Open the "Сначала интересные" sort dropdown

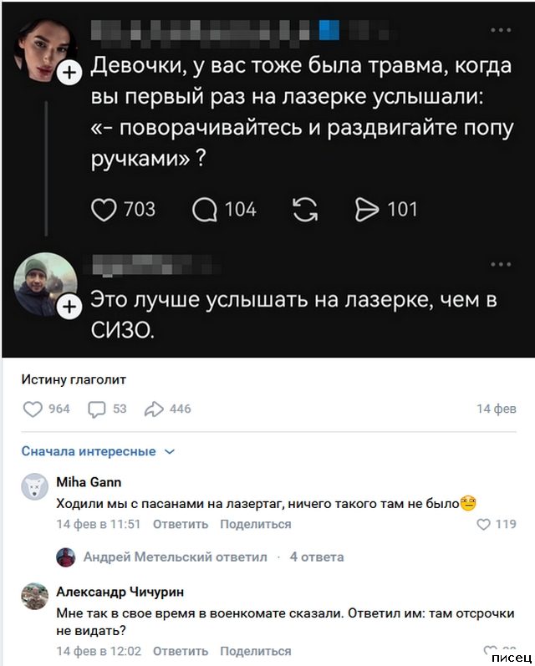[98, 451]
